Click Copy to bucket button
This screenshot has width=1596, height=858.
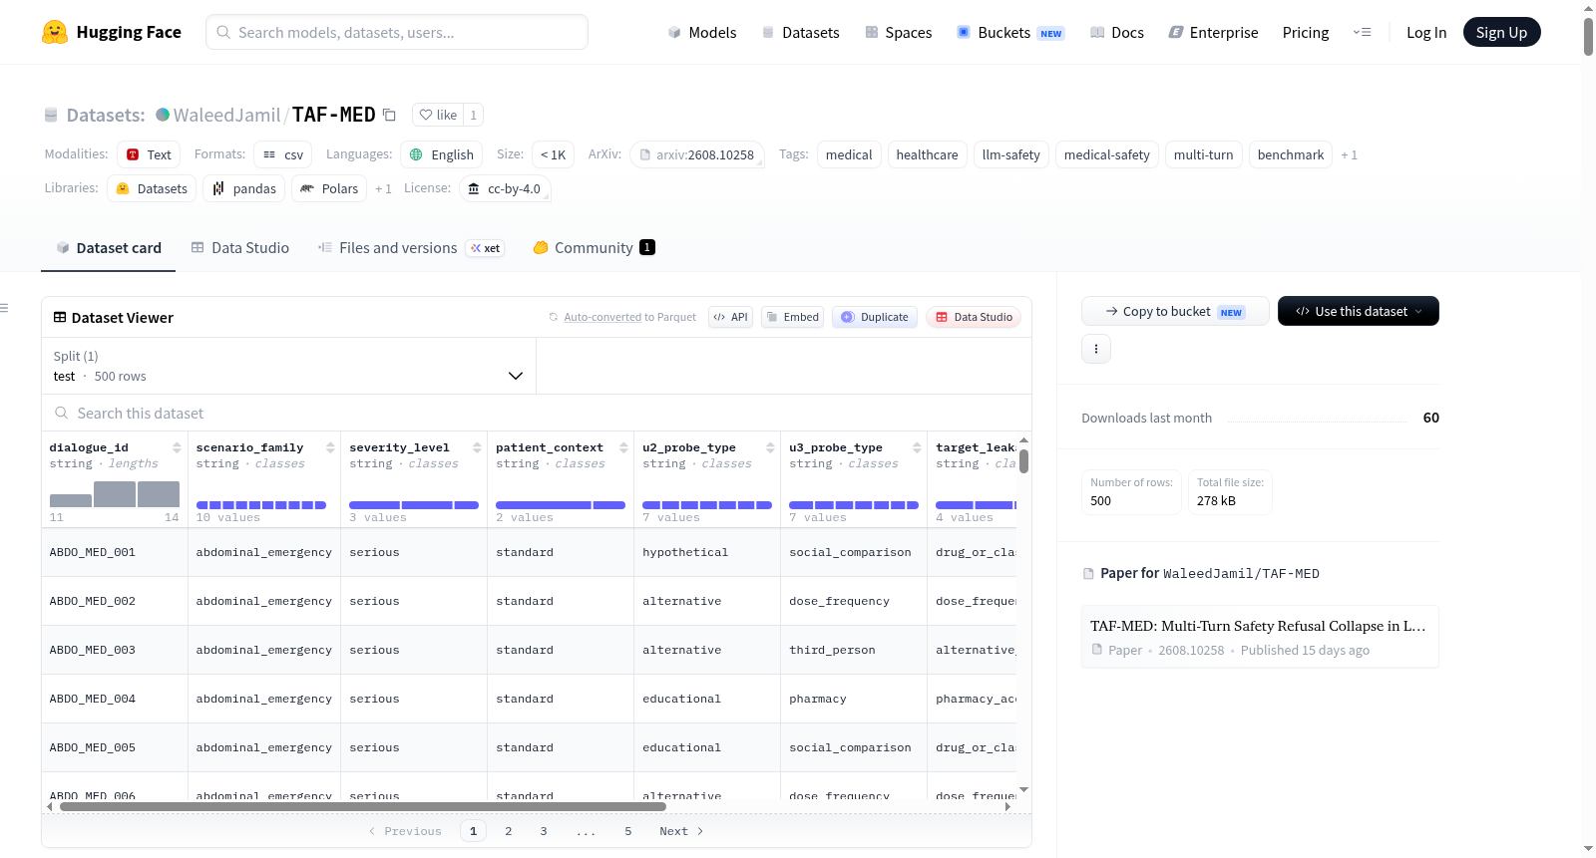(x=1175, y=311)
